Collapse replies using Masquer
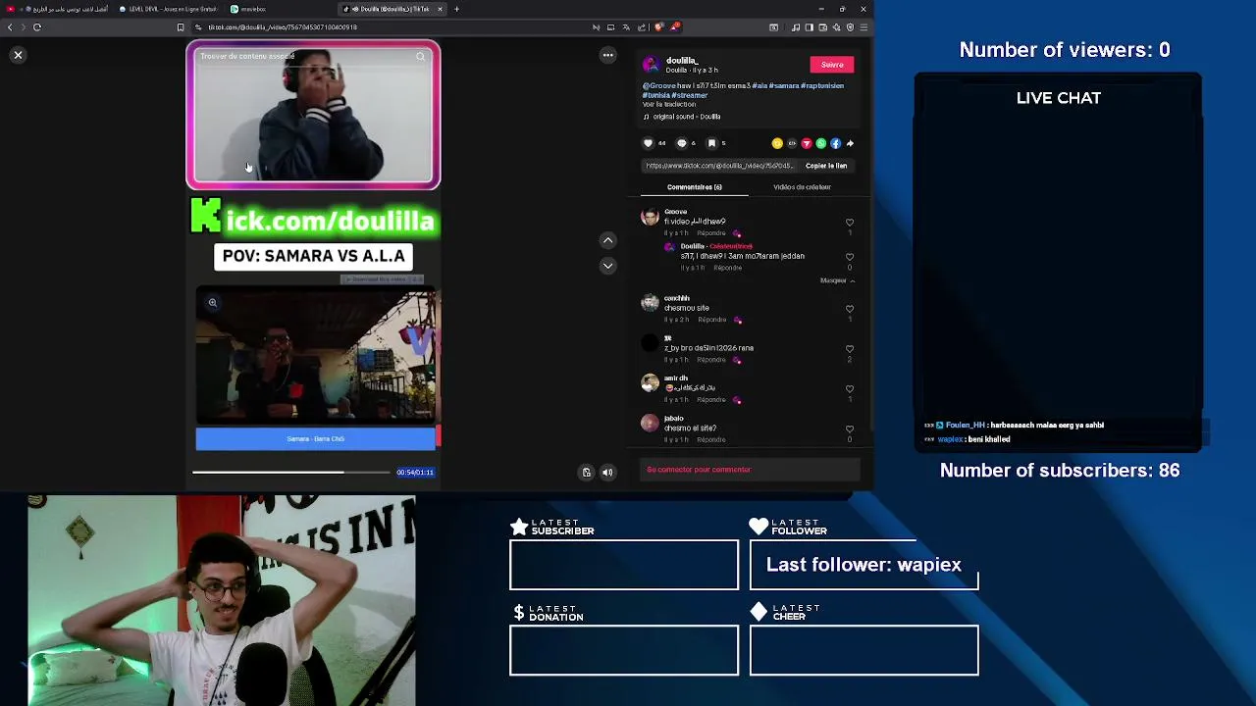The image size is (1256, 706). click(837, 280)
